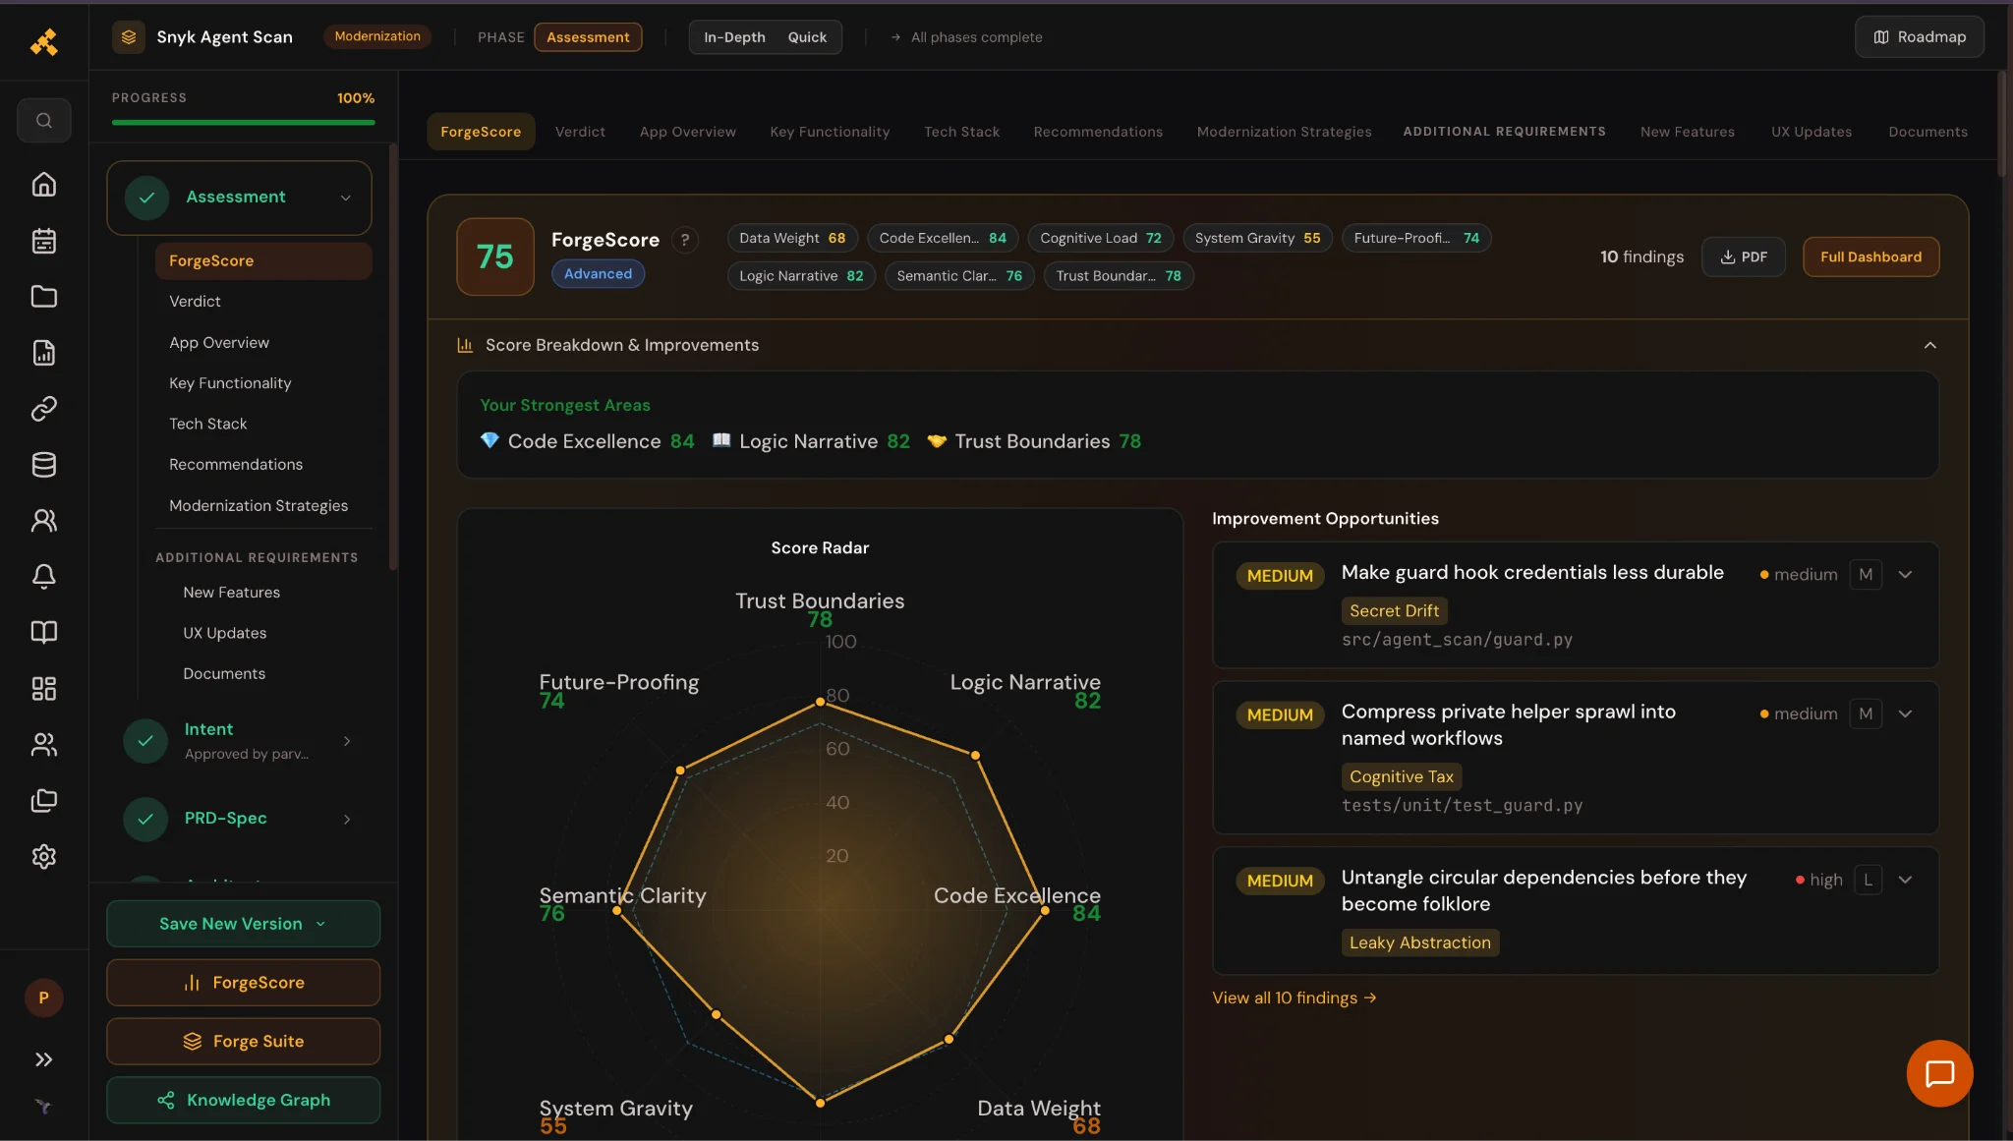
Task: Expand the guard hook credentials finding
Action: 1905,575
